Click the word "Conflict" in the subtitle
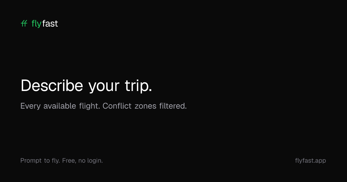 117,106
